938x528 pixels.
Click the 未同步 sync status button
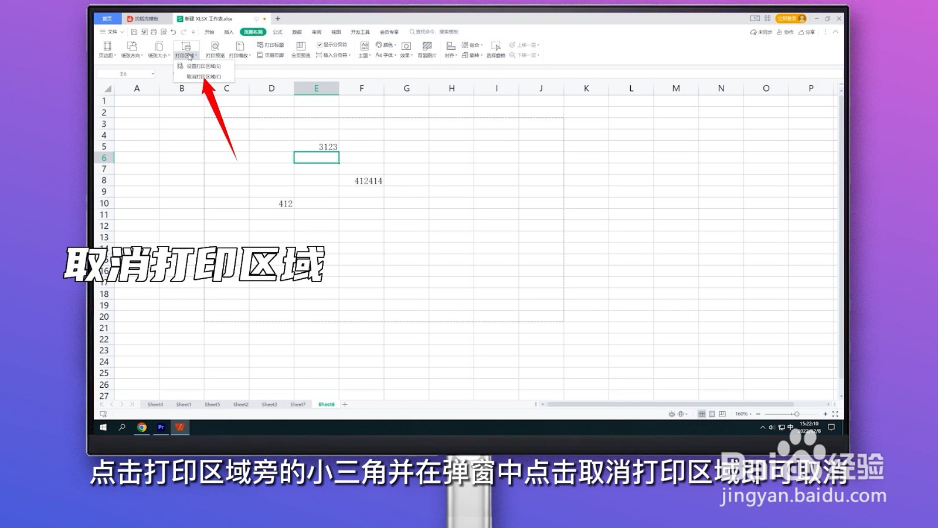pos(761,32)
